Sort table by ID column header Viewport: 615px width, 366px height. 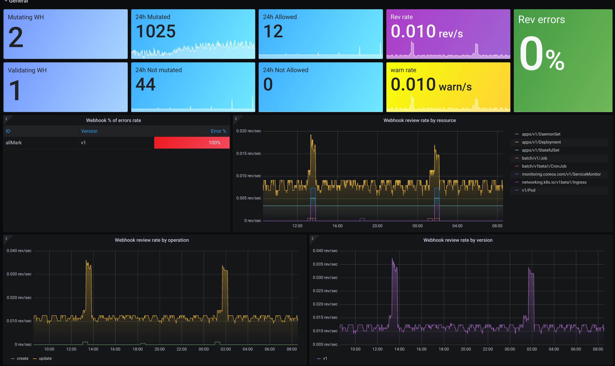tap(8, 131)
